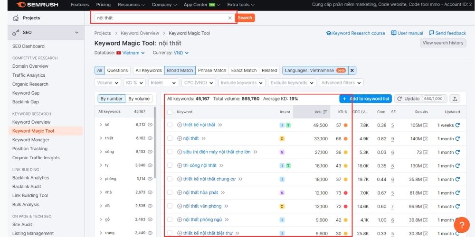Image resolution: width=475 pixels, height=237 pixels.
Task: Open SERP results icon for 140M row
Action: (x=425, y=139)
